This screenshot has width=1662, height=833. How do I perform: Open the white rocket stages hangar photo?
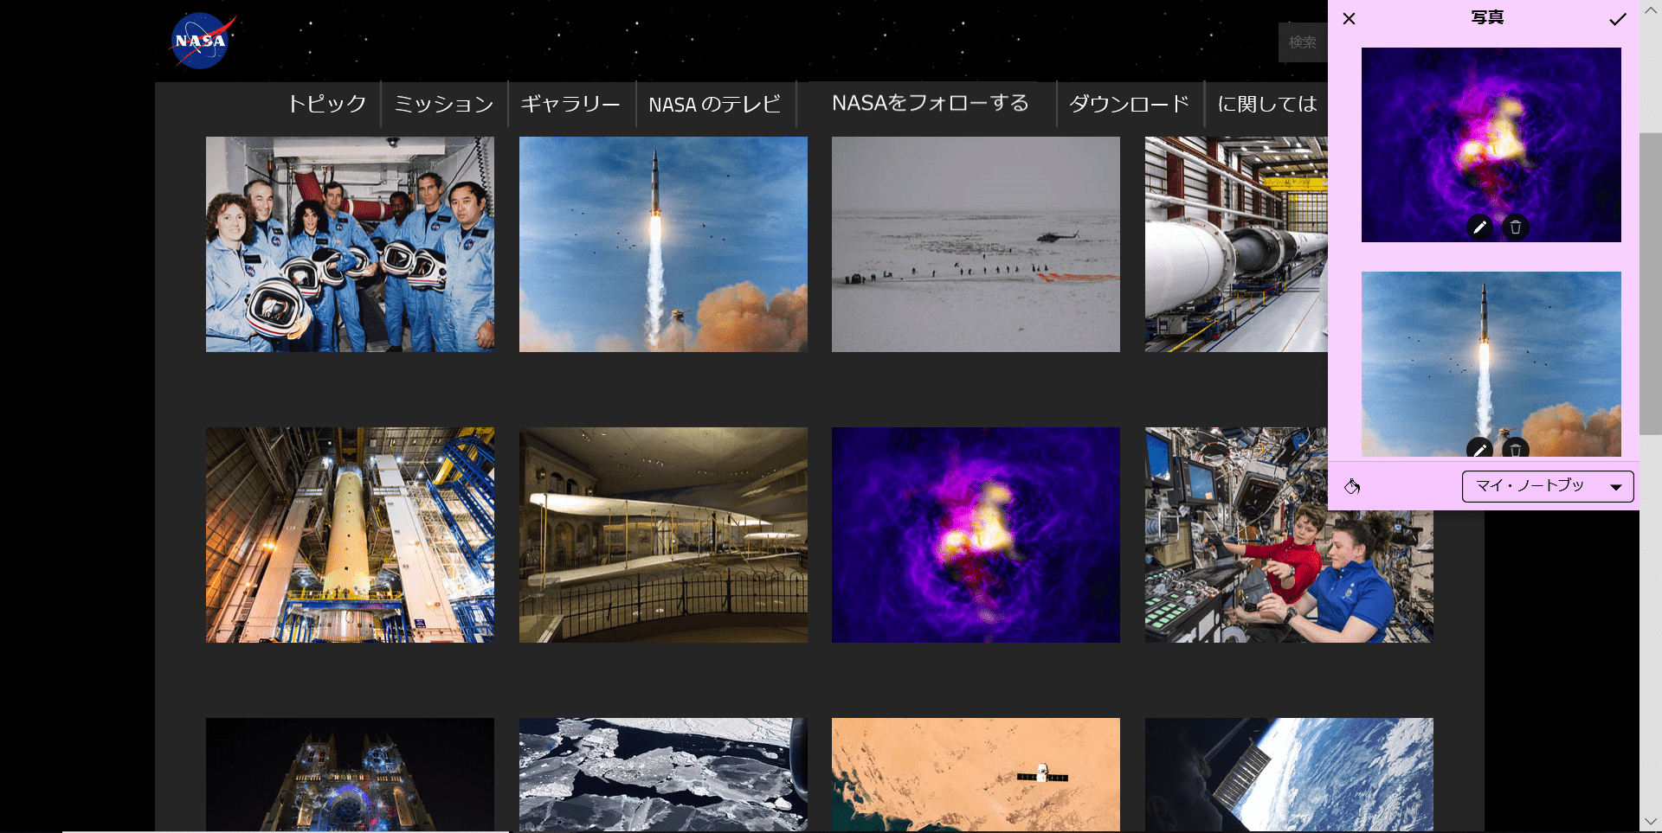point(1236,244)
